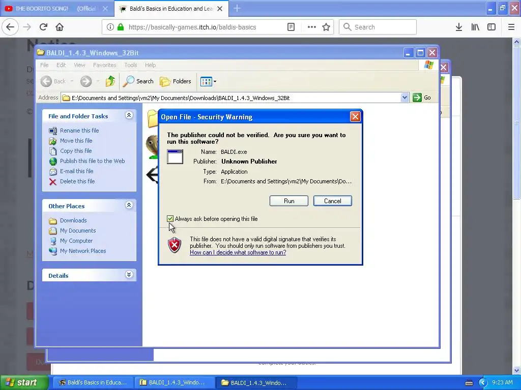Open Explorer Search tool
Screen dimensions: 521x390
138,81
